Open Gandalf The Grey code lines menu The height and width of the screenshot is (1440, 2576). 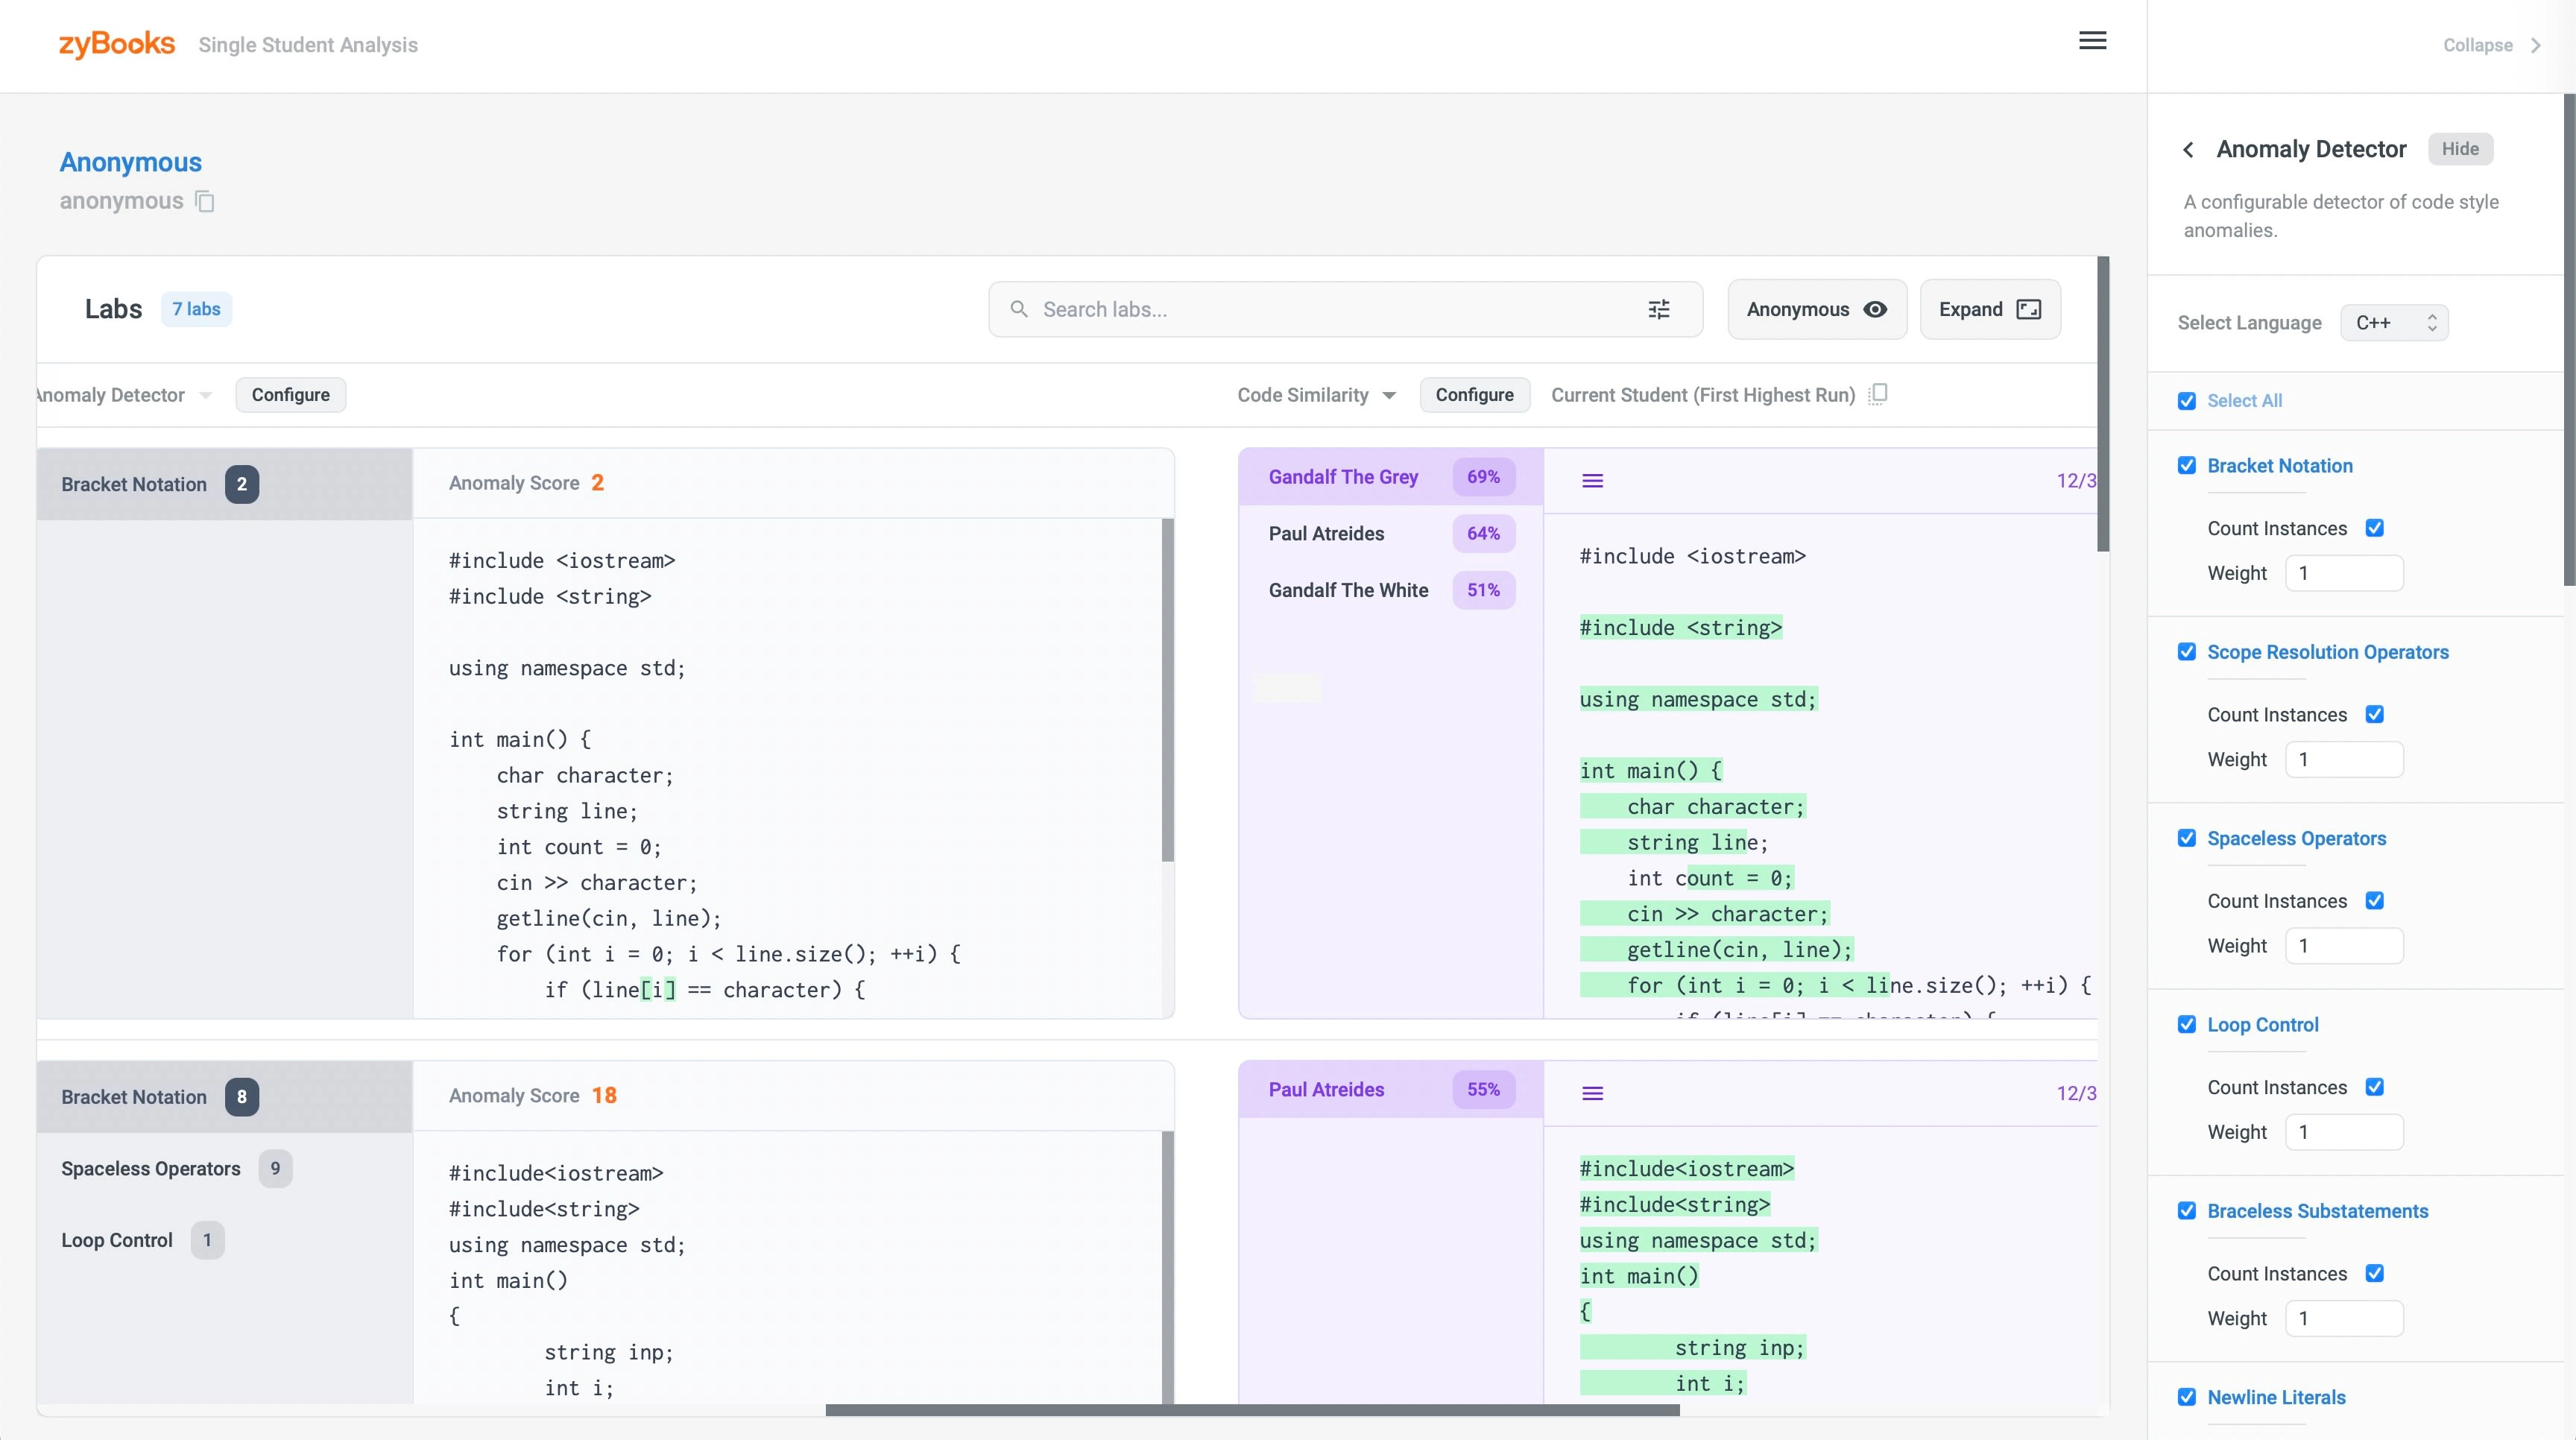coord(1592,481)
